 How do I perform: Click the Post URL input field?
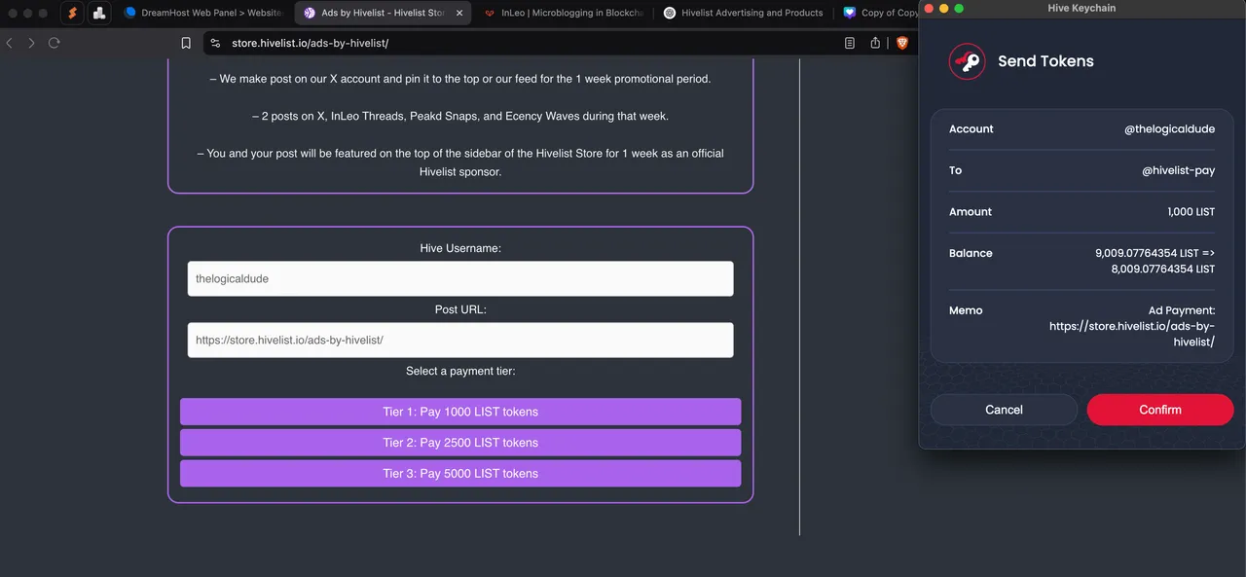[x=460, y=341]
